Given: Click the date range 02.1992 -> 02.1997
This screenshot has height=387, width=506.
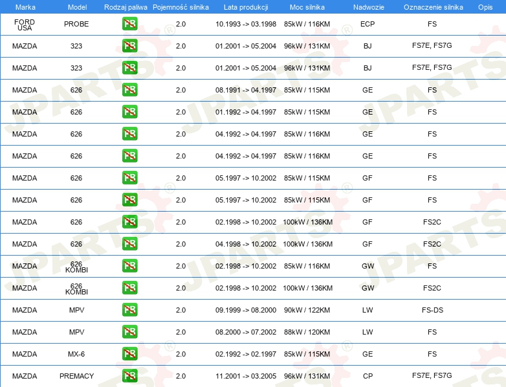Looking at the screenshot, I should (x=246, y=354).
